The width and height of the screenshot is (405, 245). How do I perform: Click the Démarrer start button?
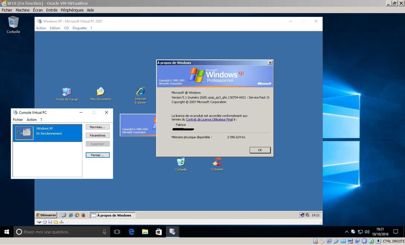tap(46, 215)
